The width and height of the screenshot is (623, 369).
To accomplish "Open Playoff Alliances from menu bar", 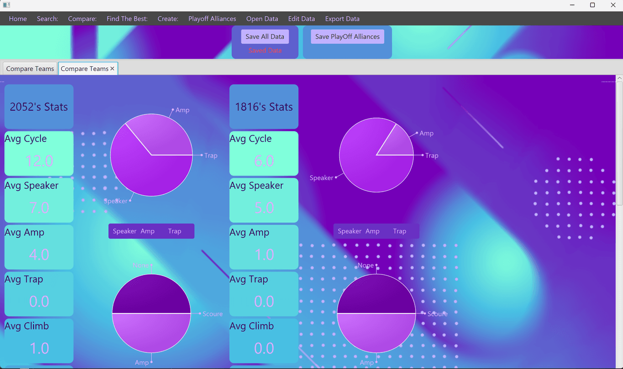I will (x=212, y=19).
